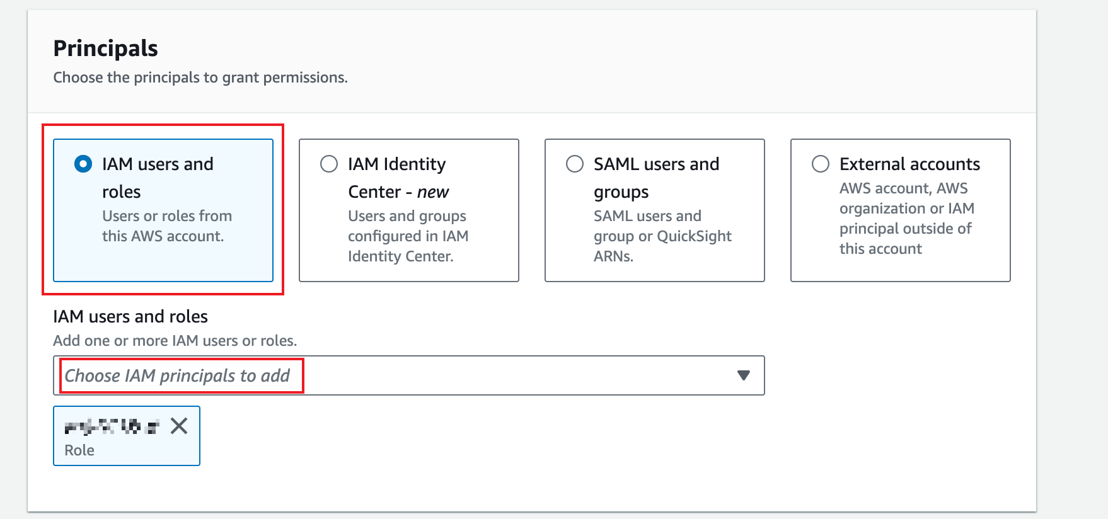This screenshot has width=1108, height=519.
Task: Click the 'IAM users and roles' field label
Action: click(130, 316)
